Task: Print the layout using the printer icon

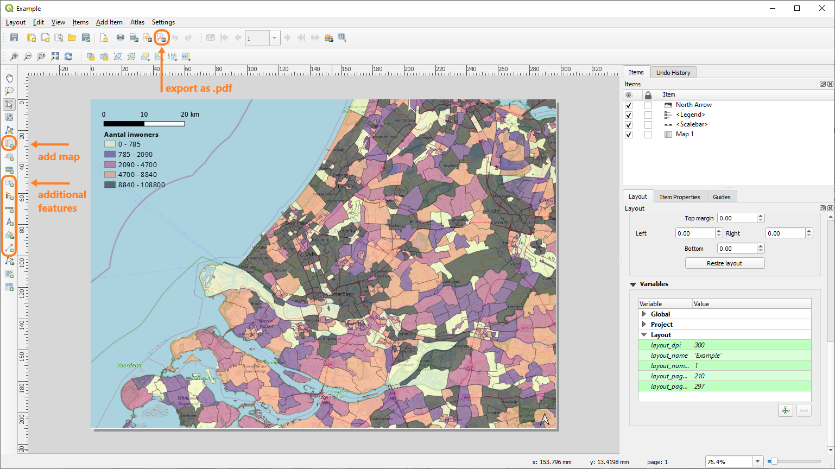Action: coord(120,37)
